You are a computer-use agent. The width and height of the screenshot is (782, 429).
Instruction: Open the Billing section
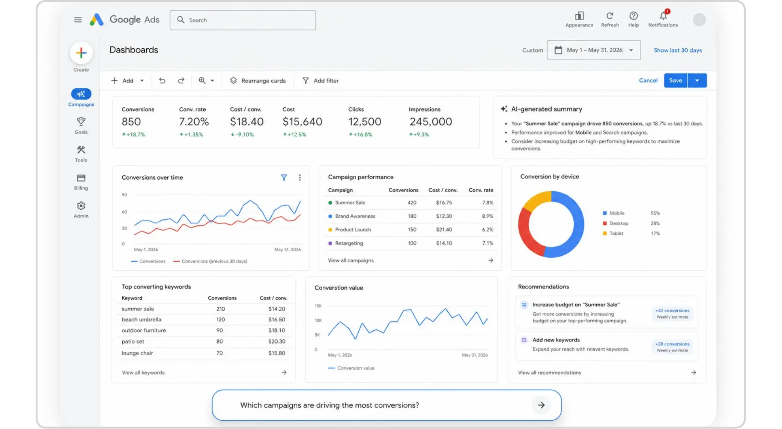click(81, 182)
